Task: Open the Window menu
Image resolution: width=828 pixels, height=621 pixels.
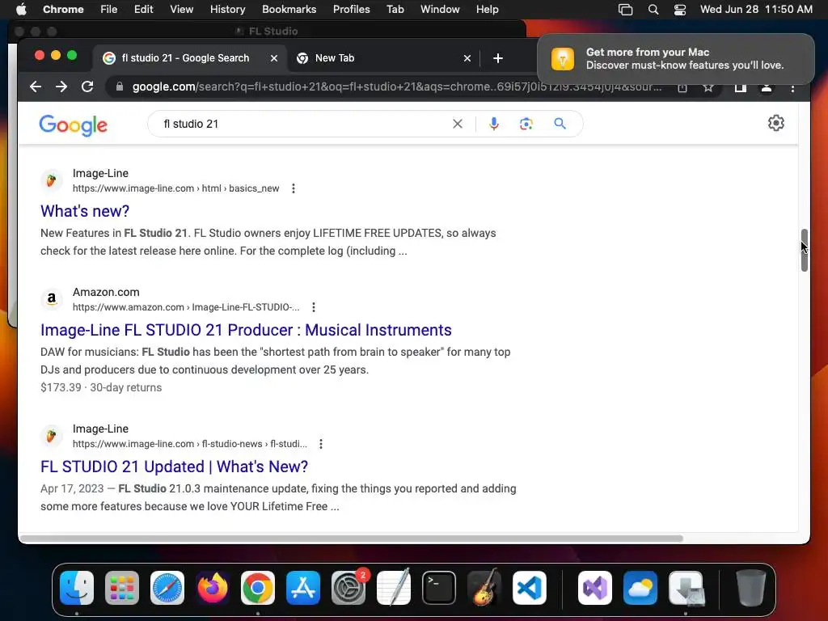Action: (x=440, y=9)
